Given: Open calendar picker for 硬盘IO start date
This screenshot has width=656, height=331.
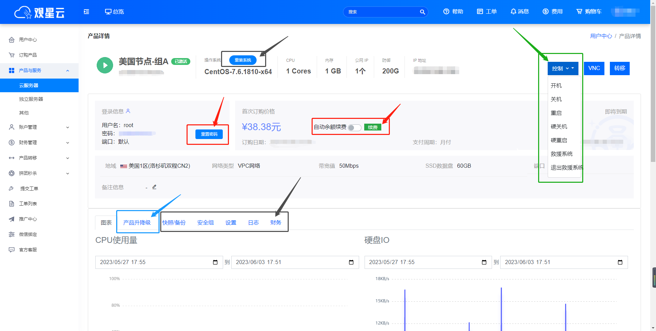Looking at the screenshot, I should point(484,262).
